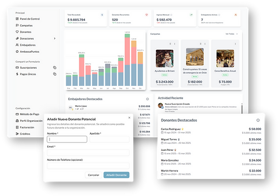Viewport: 279px width, 196px height.
Task: Click info icon in Embajadores Destacados
Action: tap(147, 99)
